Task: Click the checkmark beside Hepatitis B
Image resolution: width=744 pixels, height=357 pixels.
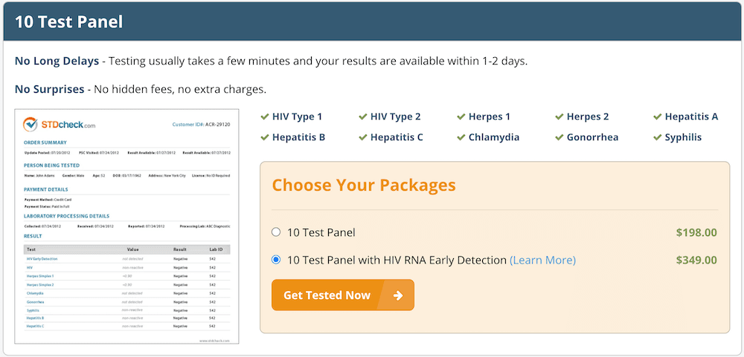Action: [x=265, y=137]
